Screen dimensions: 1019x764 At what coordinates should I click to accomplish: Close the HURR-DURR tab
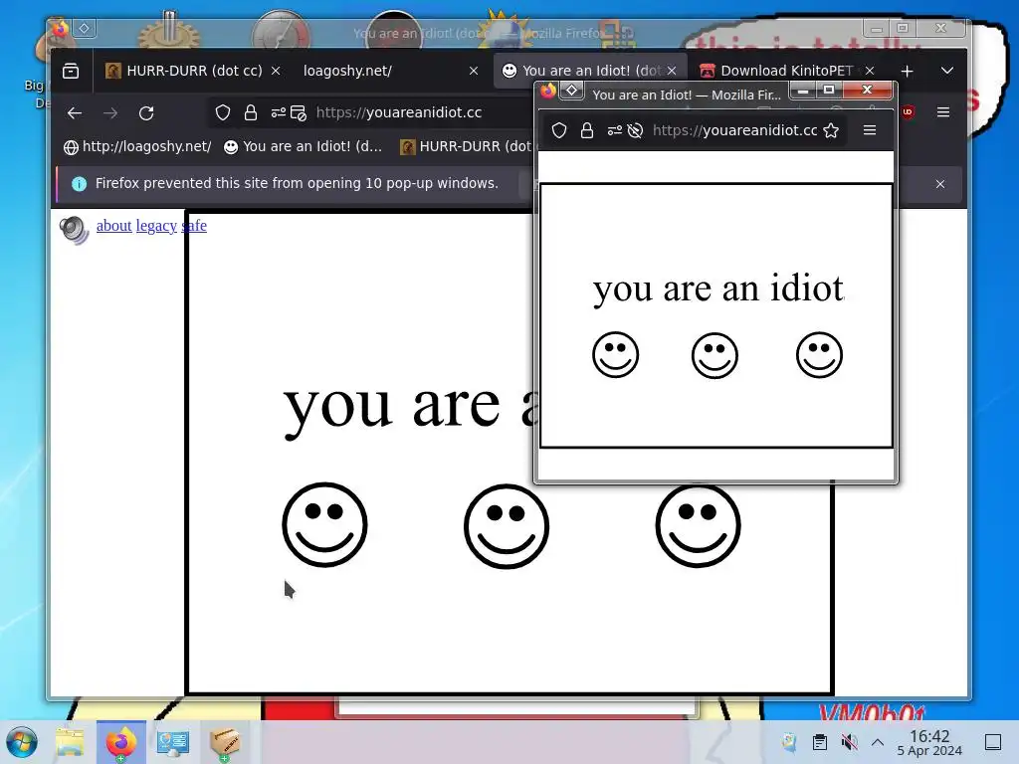[276, 71]
